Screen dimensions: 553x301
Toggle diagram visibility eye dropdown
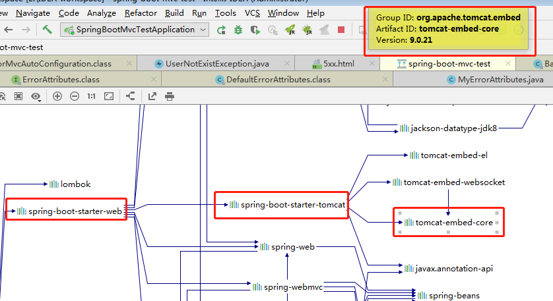point(36,96)
